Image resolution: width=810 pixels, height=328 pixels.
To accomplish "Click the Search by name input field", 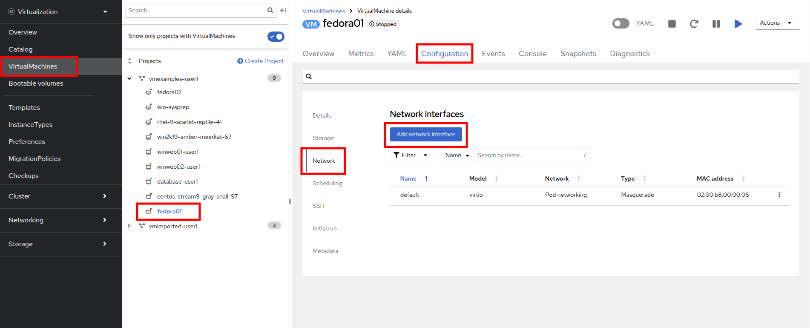I will pos(528,155).
